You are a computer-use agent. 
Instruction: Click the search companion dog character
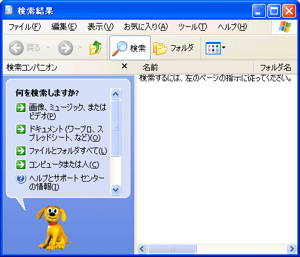[53, 227]
